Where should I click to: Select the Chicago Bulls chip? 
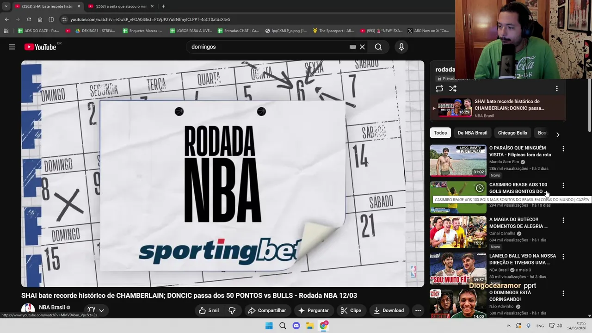512,133
